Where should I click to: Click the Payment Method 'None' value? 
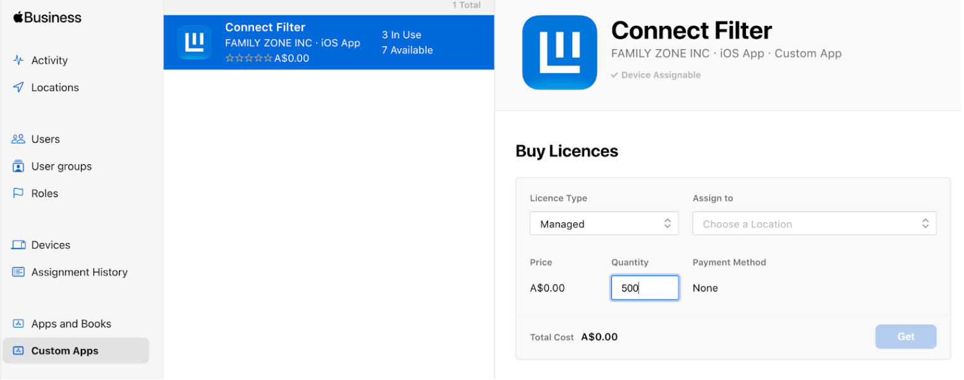[705, 288]
